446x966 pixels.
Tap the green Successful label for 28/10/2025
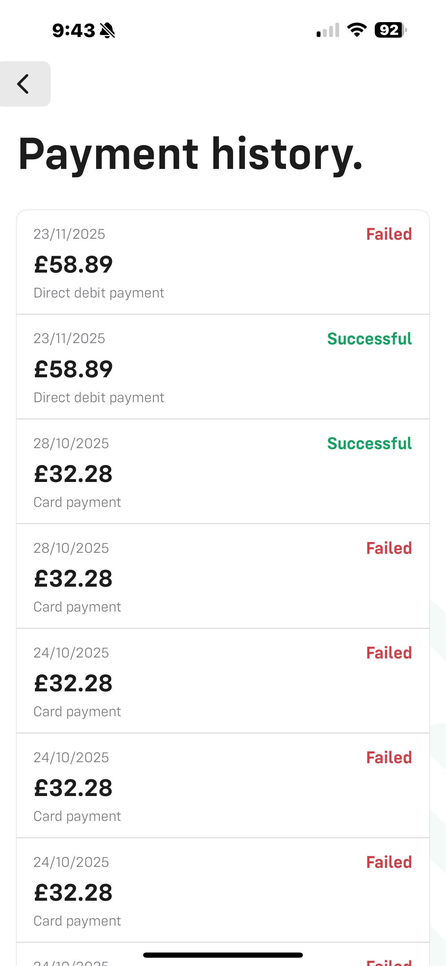point(369,443)
